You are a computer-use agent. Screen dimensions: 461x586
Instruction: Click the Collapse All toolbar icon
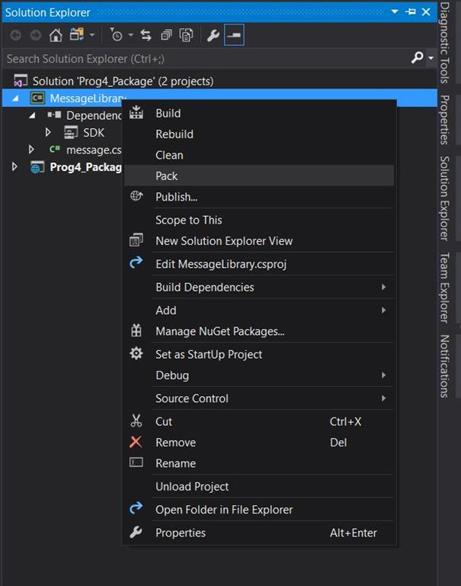click(x=167, y=35)
